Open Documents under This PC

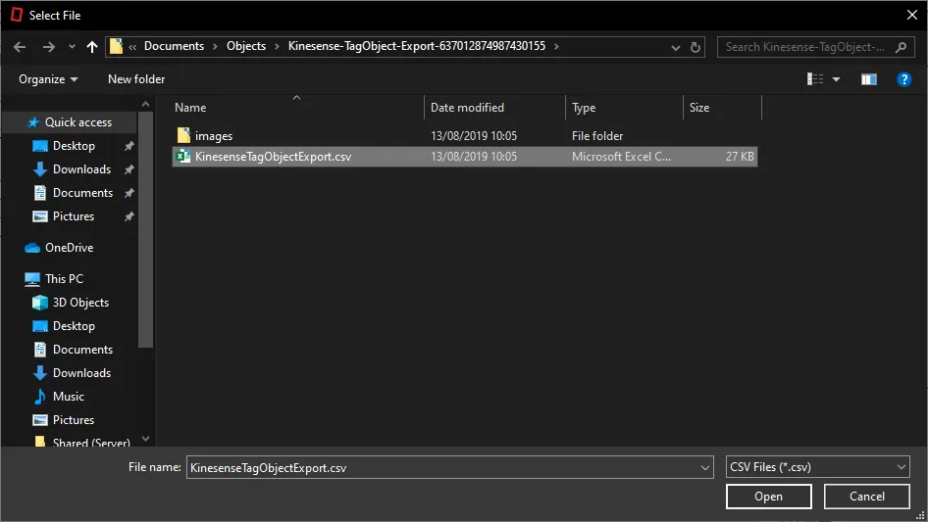click(82, 350)
